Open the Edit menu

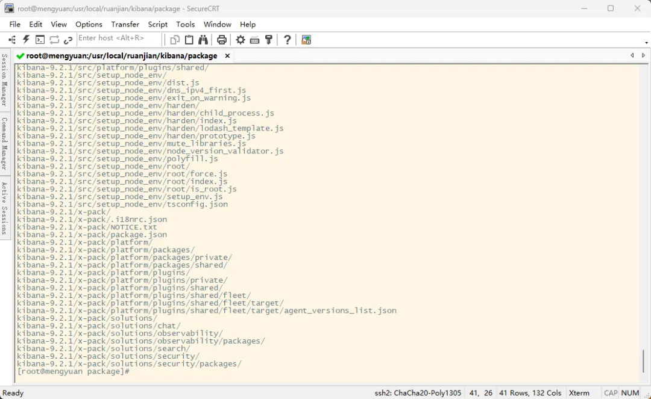pos(36,25)
